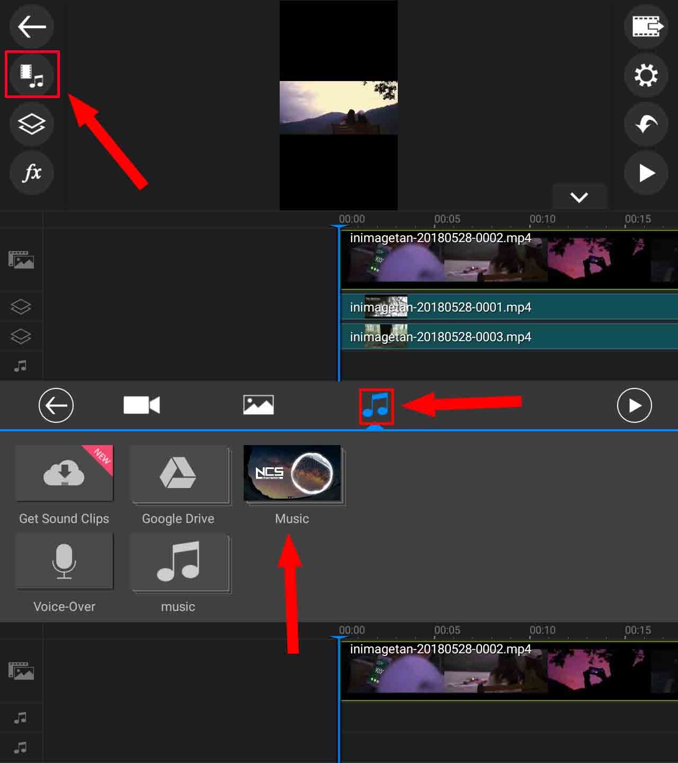Image resolution: width=678 pixels, height=763 pixels.
Task: Preview media with the circled play button
Action: 634,405
